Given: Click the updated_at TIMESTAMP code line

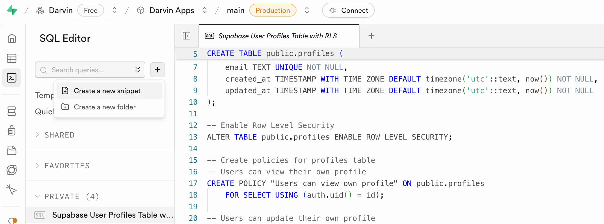Looking at the screenshot, I should point(410,91).
